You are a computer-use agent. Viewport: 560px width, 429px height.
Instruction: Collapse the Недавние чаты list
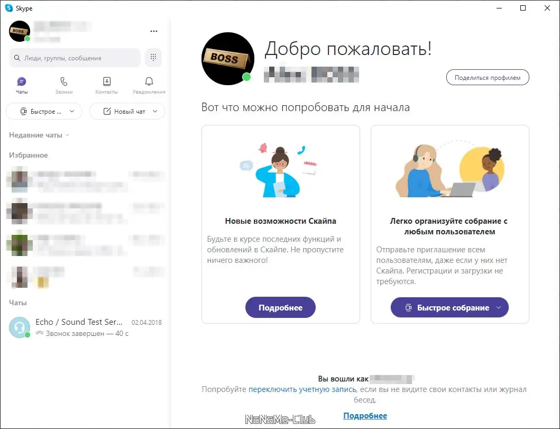tap(39, 135)
